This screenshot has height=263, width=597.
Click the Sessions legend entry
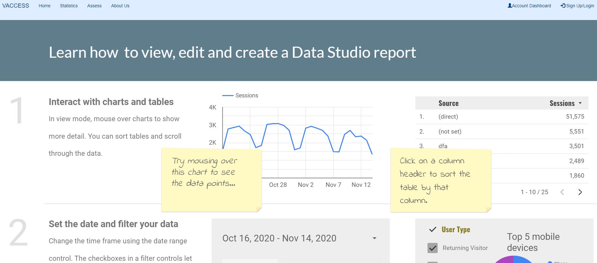point(240,95)
